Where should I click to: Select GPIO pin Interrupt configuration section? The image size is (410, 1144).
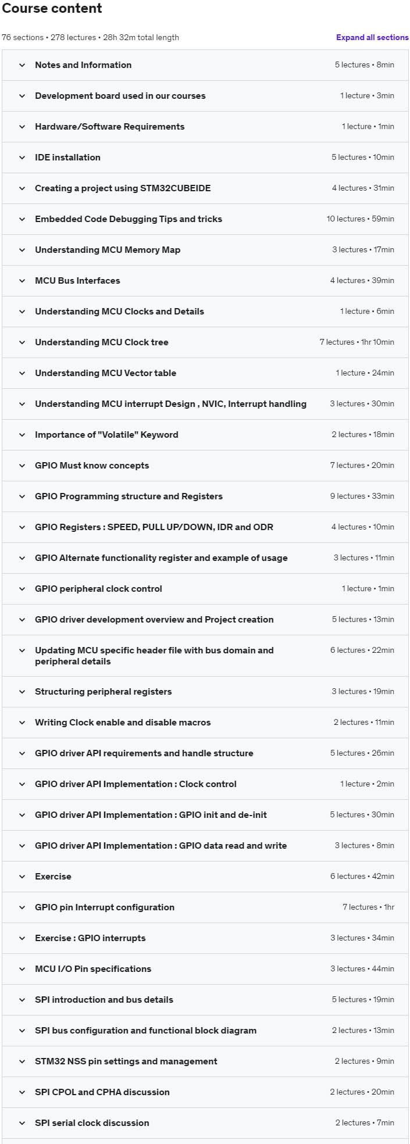(x=205, y=907)
